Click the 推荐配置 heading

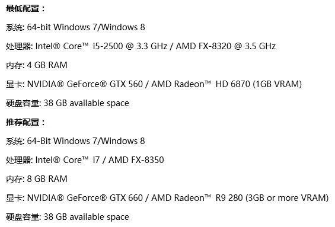(x=25, y=122)
